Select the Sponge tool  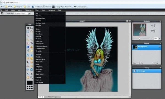31,59
